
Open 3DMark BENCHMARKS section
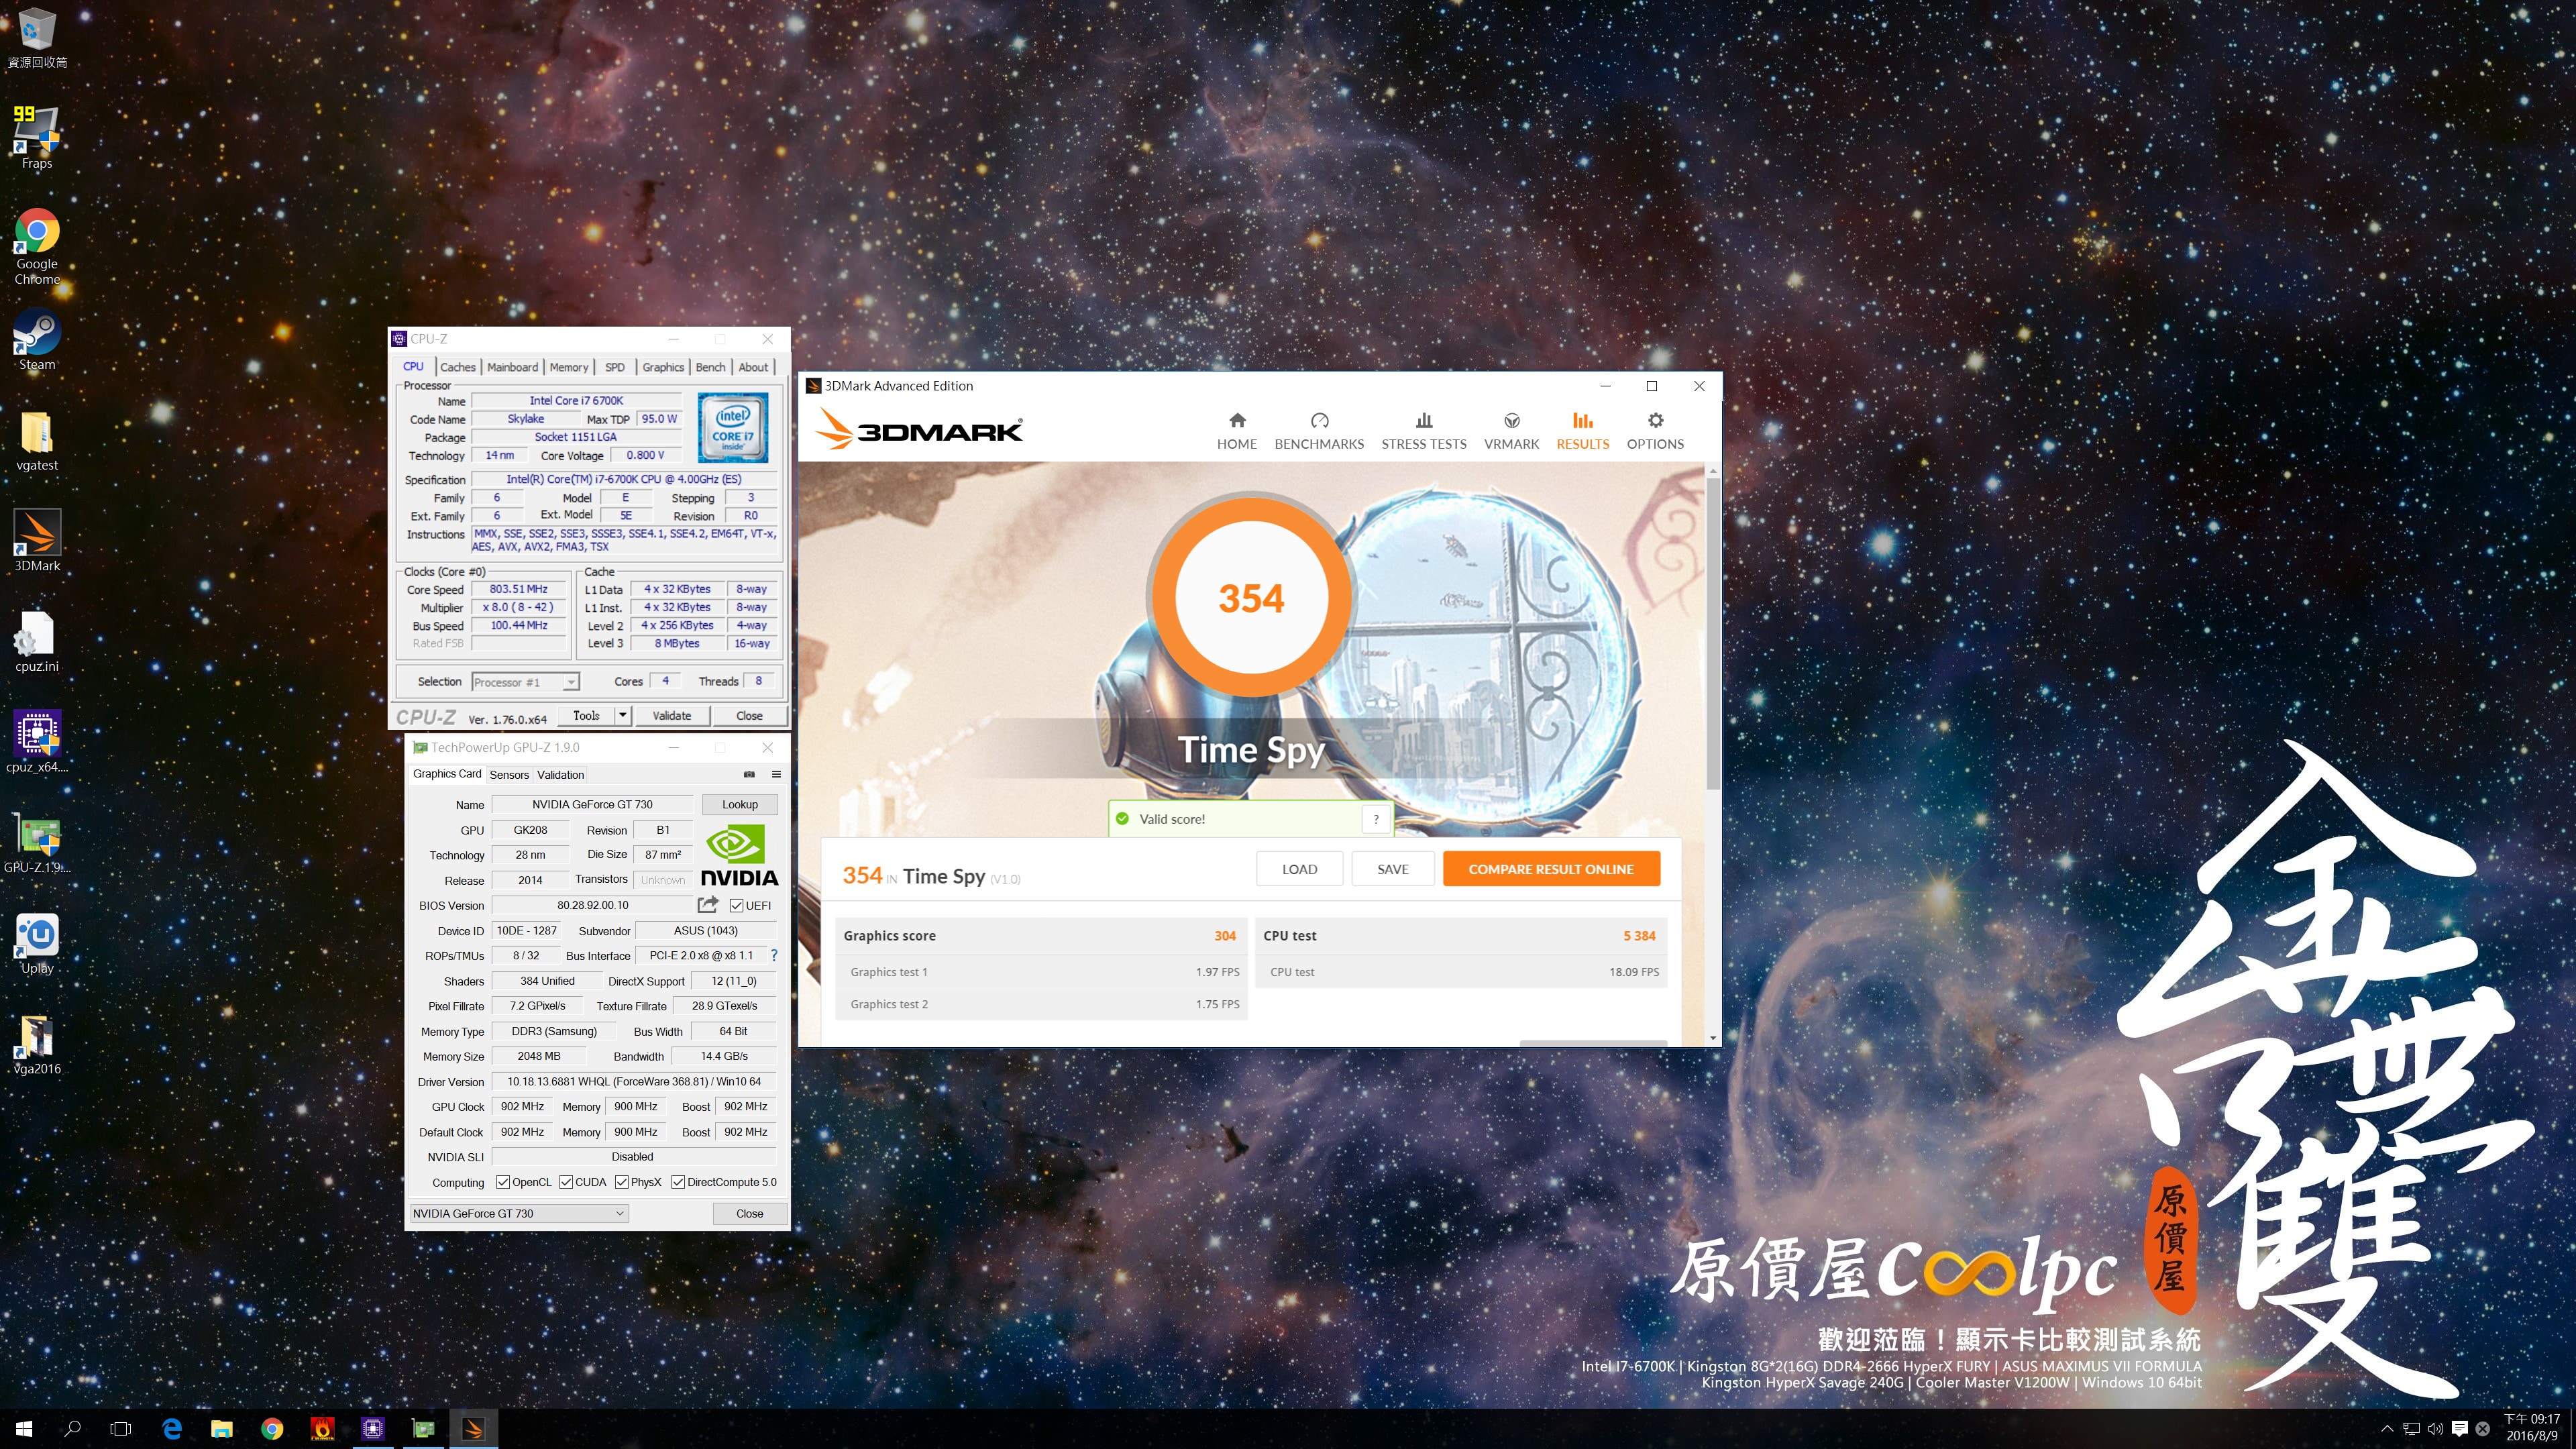point(1319,431)
